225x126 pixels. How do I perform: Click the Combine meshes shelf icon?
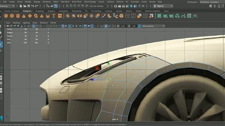68,16
